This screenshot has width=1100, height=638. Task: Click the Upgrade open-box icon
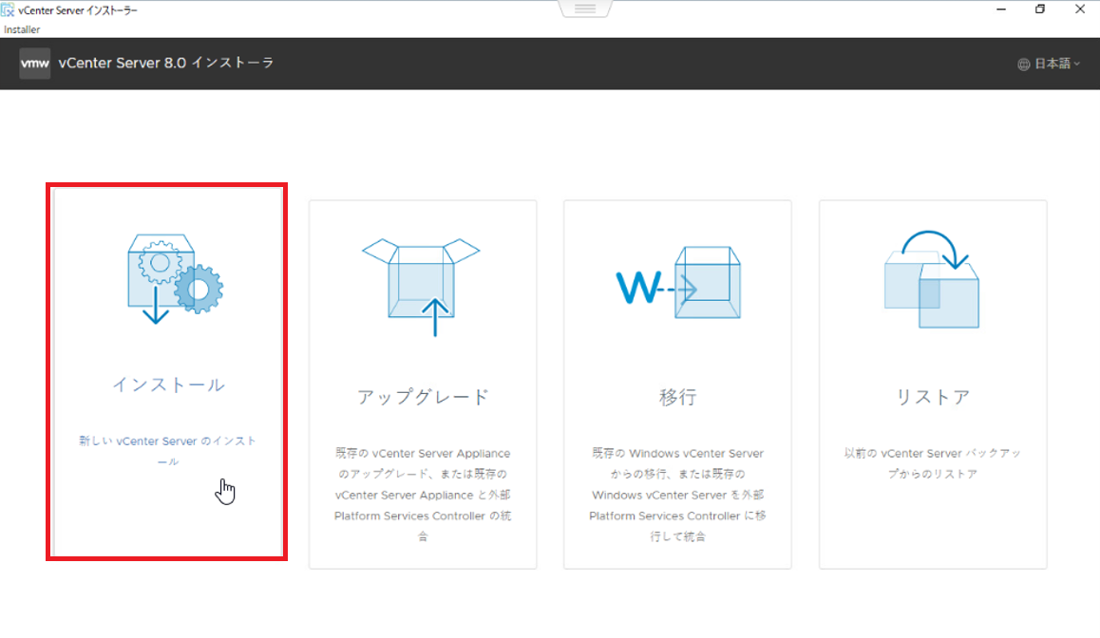point(421,288)
